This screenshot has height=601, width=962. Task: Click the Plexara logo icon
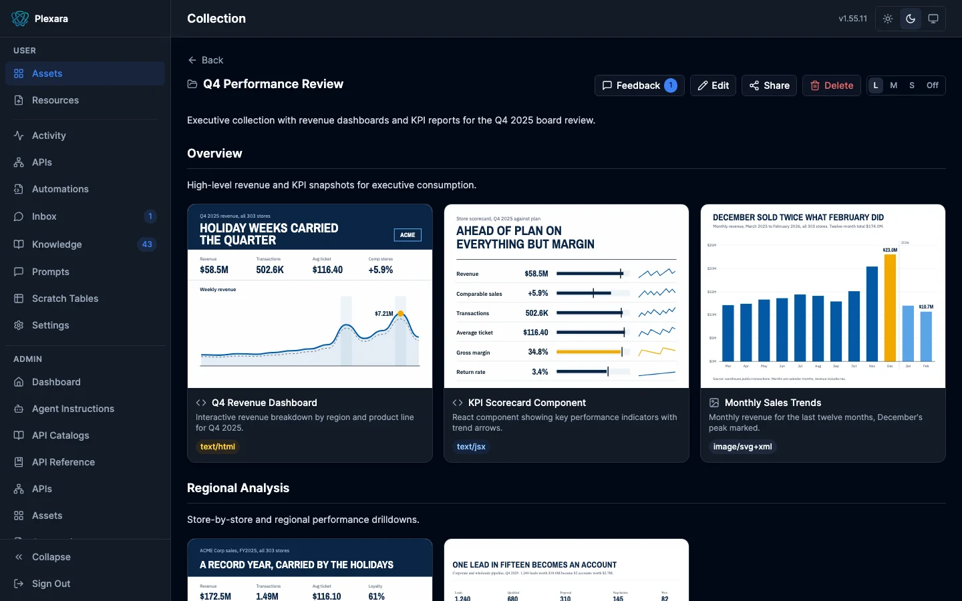click(x=20, y=19)
